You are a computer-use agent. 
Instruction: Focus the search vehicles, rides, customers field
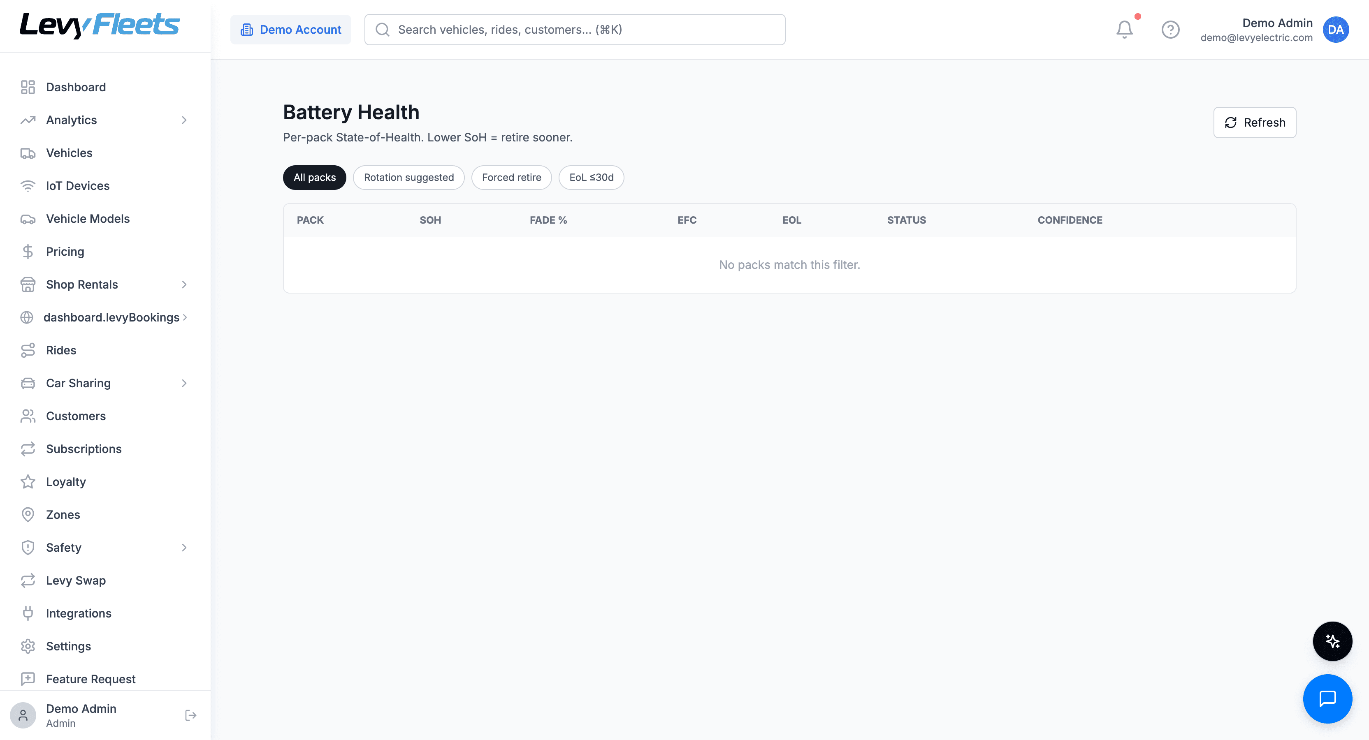click(x=575, y=30)
